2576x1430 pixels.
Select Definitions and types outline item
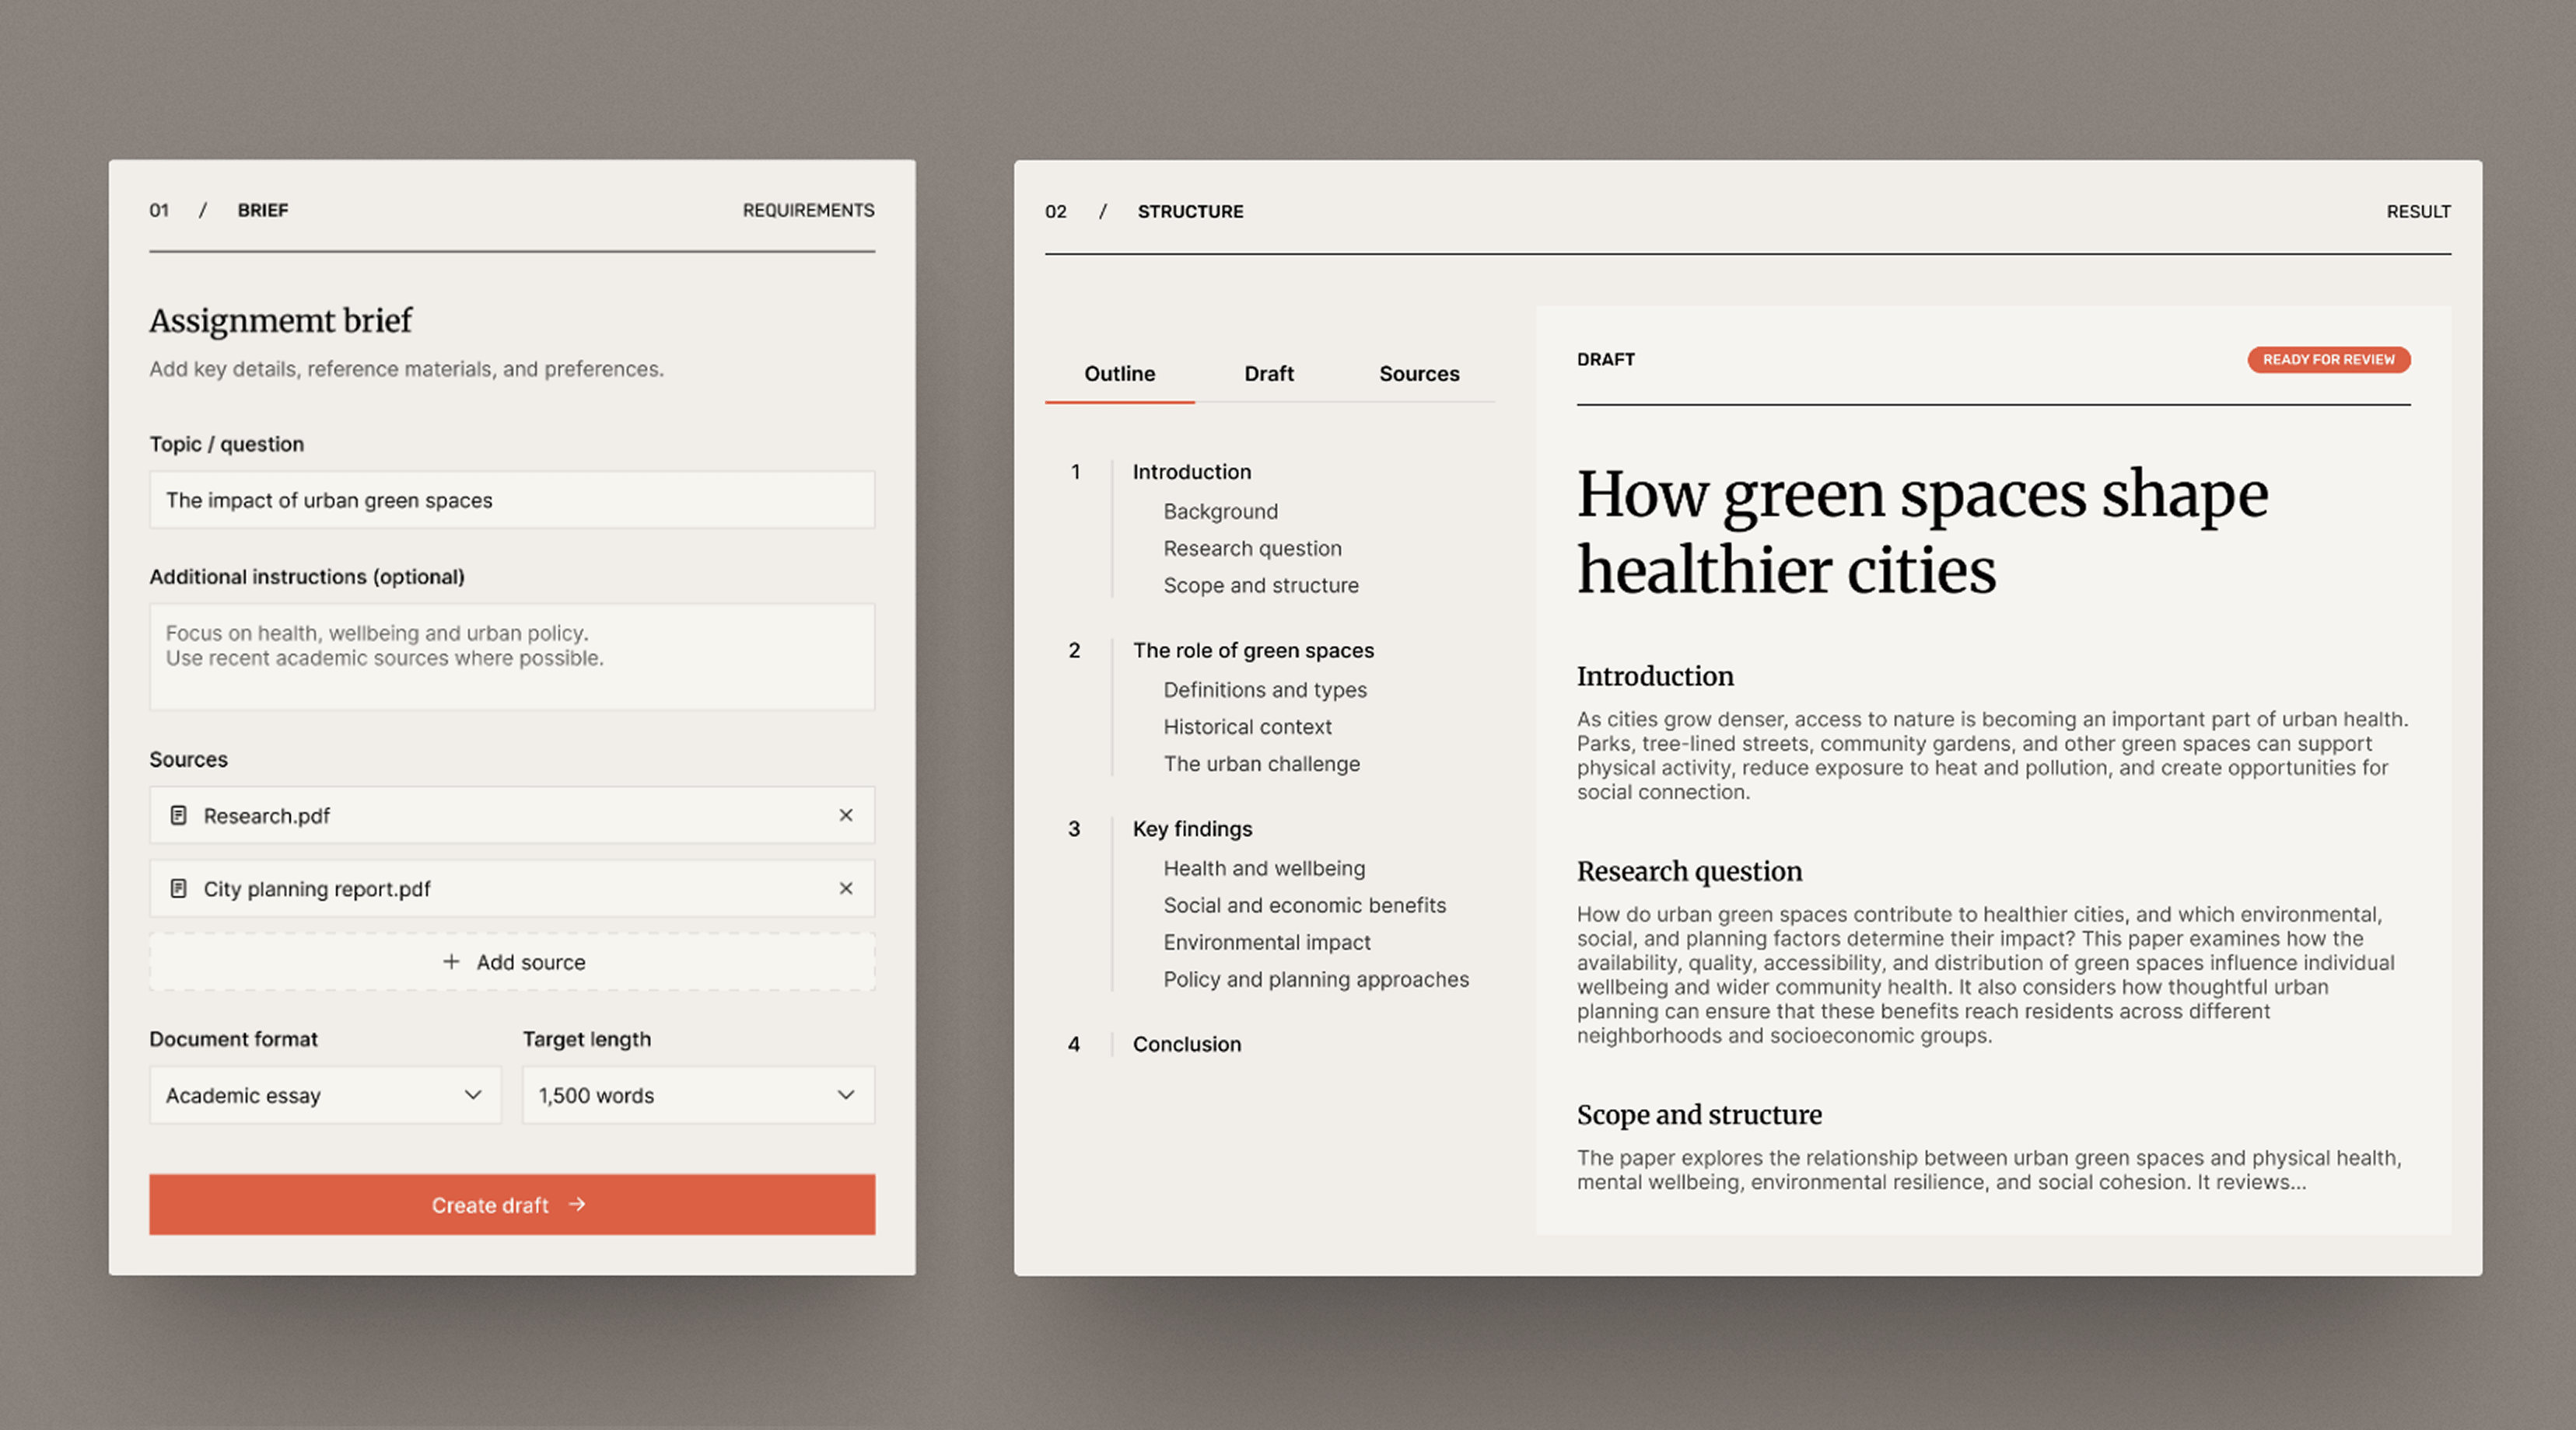(x=1264, y=690)
